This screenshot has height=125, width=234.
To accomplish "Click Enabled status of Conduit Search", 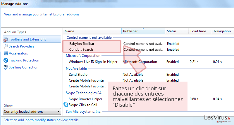I will pos(173,50).
